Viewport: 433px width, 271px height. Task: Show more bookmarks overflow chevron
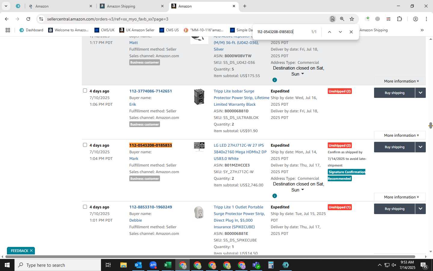tap(422, 30)
